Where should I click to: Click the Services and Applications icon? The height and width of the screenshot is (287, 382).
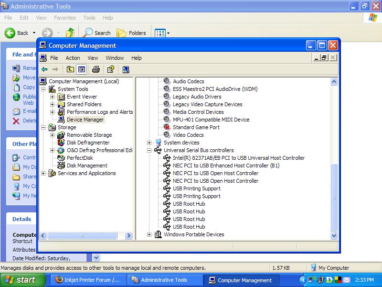click(x=52, y=173)
